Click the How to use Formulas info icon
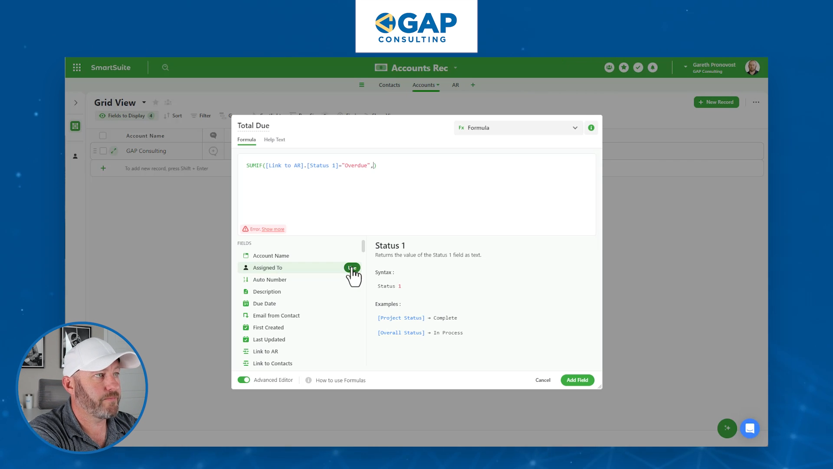Screen dimensions: 833x469 pos(308,380)
